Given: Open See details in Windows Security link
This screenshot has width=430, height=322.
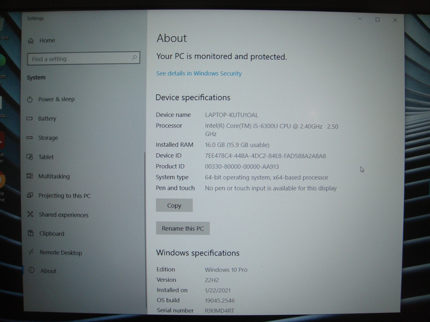Looking at the screenshot, I should point(199,74).
